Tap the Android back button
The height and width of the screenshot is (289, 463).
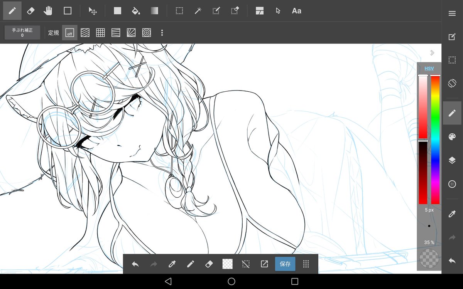pos(168,281)
